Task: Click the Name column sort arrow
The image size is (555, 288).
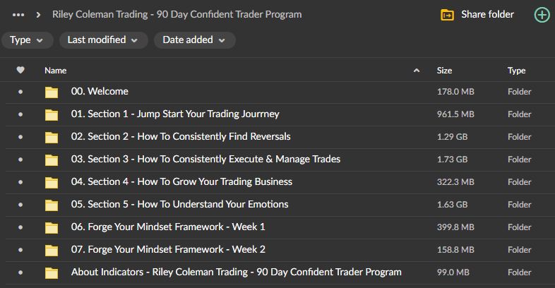Action: tap(417, 71)
